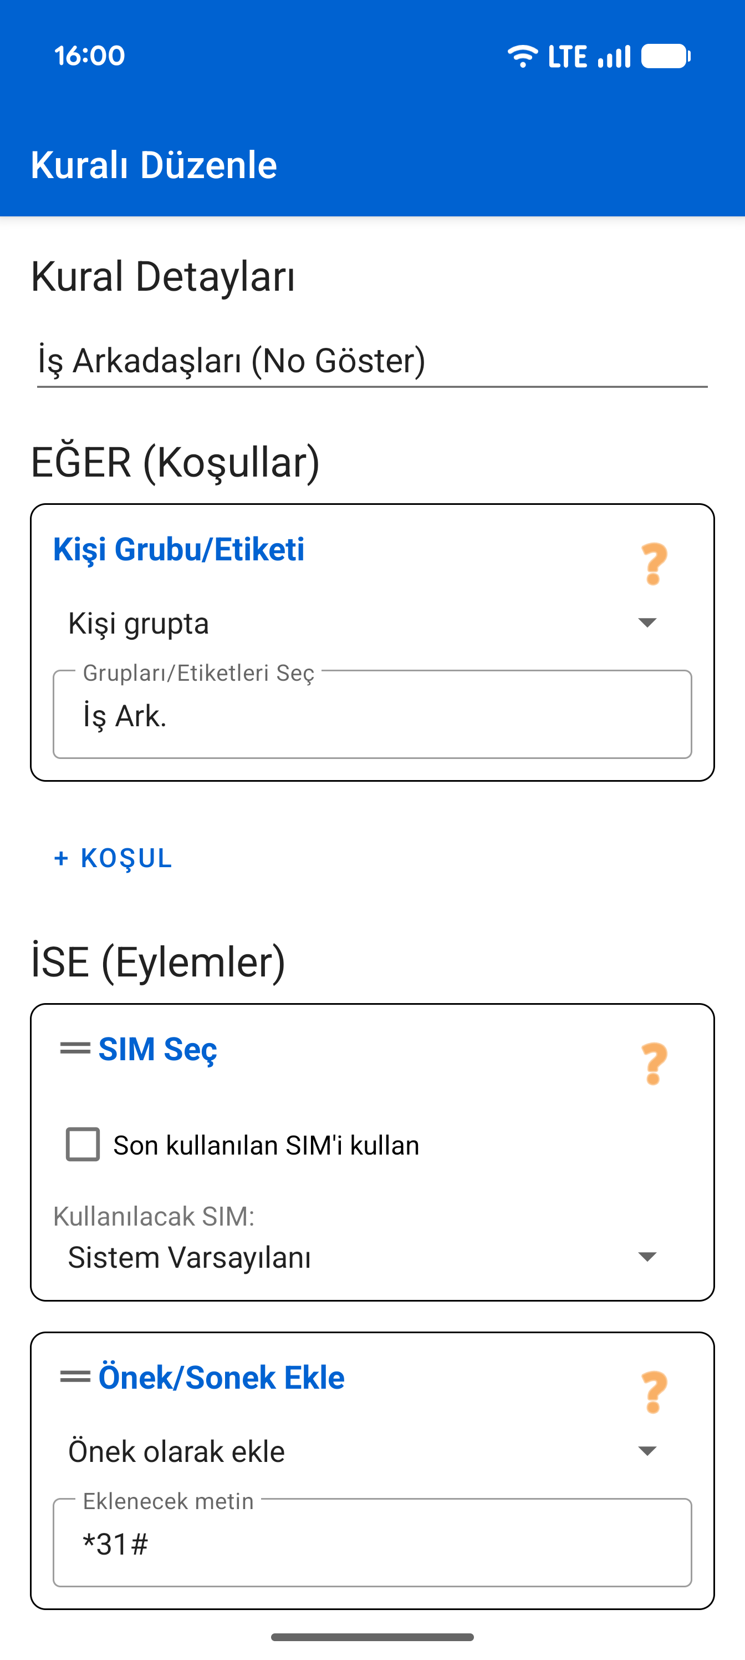Tap the Wi-Fi status icon
Viewport: 745px width, 1660px height.
click(522, 55)
